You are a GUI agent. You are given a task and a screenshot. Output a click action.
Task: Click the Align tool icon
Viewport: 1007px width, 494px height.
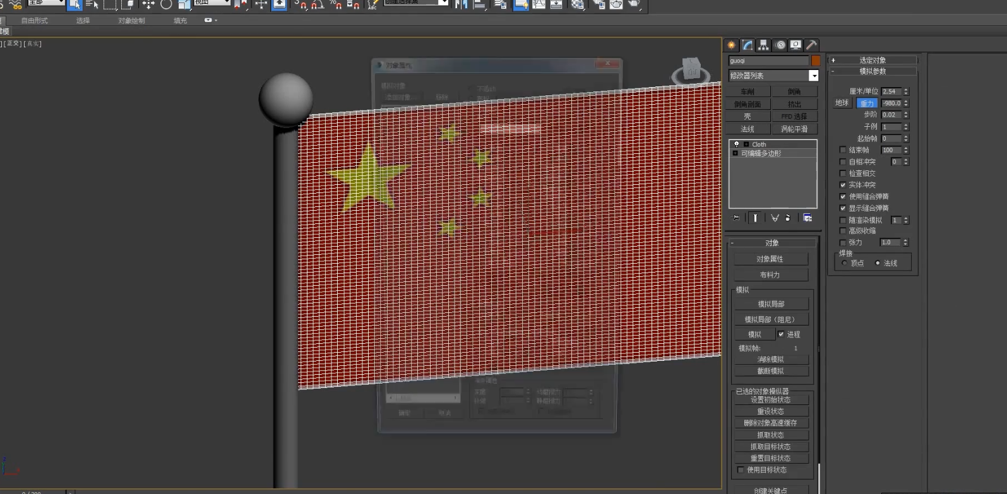(480, 4)
